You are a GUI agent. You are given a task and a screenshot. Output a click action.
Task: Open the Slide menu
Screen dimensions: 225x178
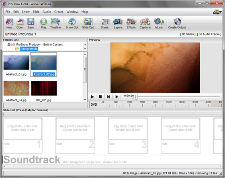(36, 12)
